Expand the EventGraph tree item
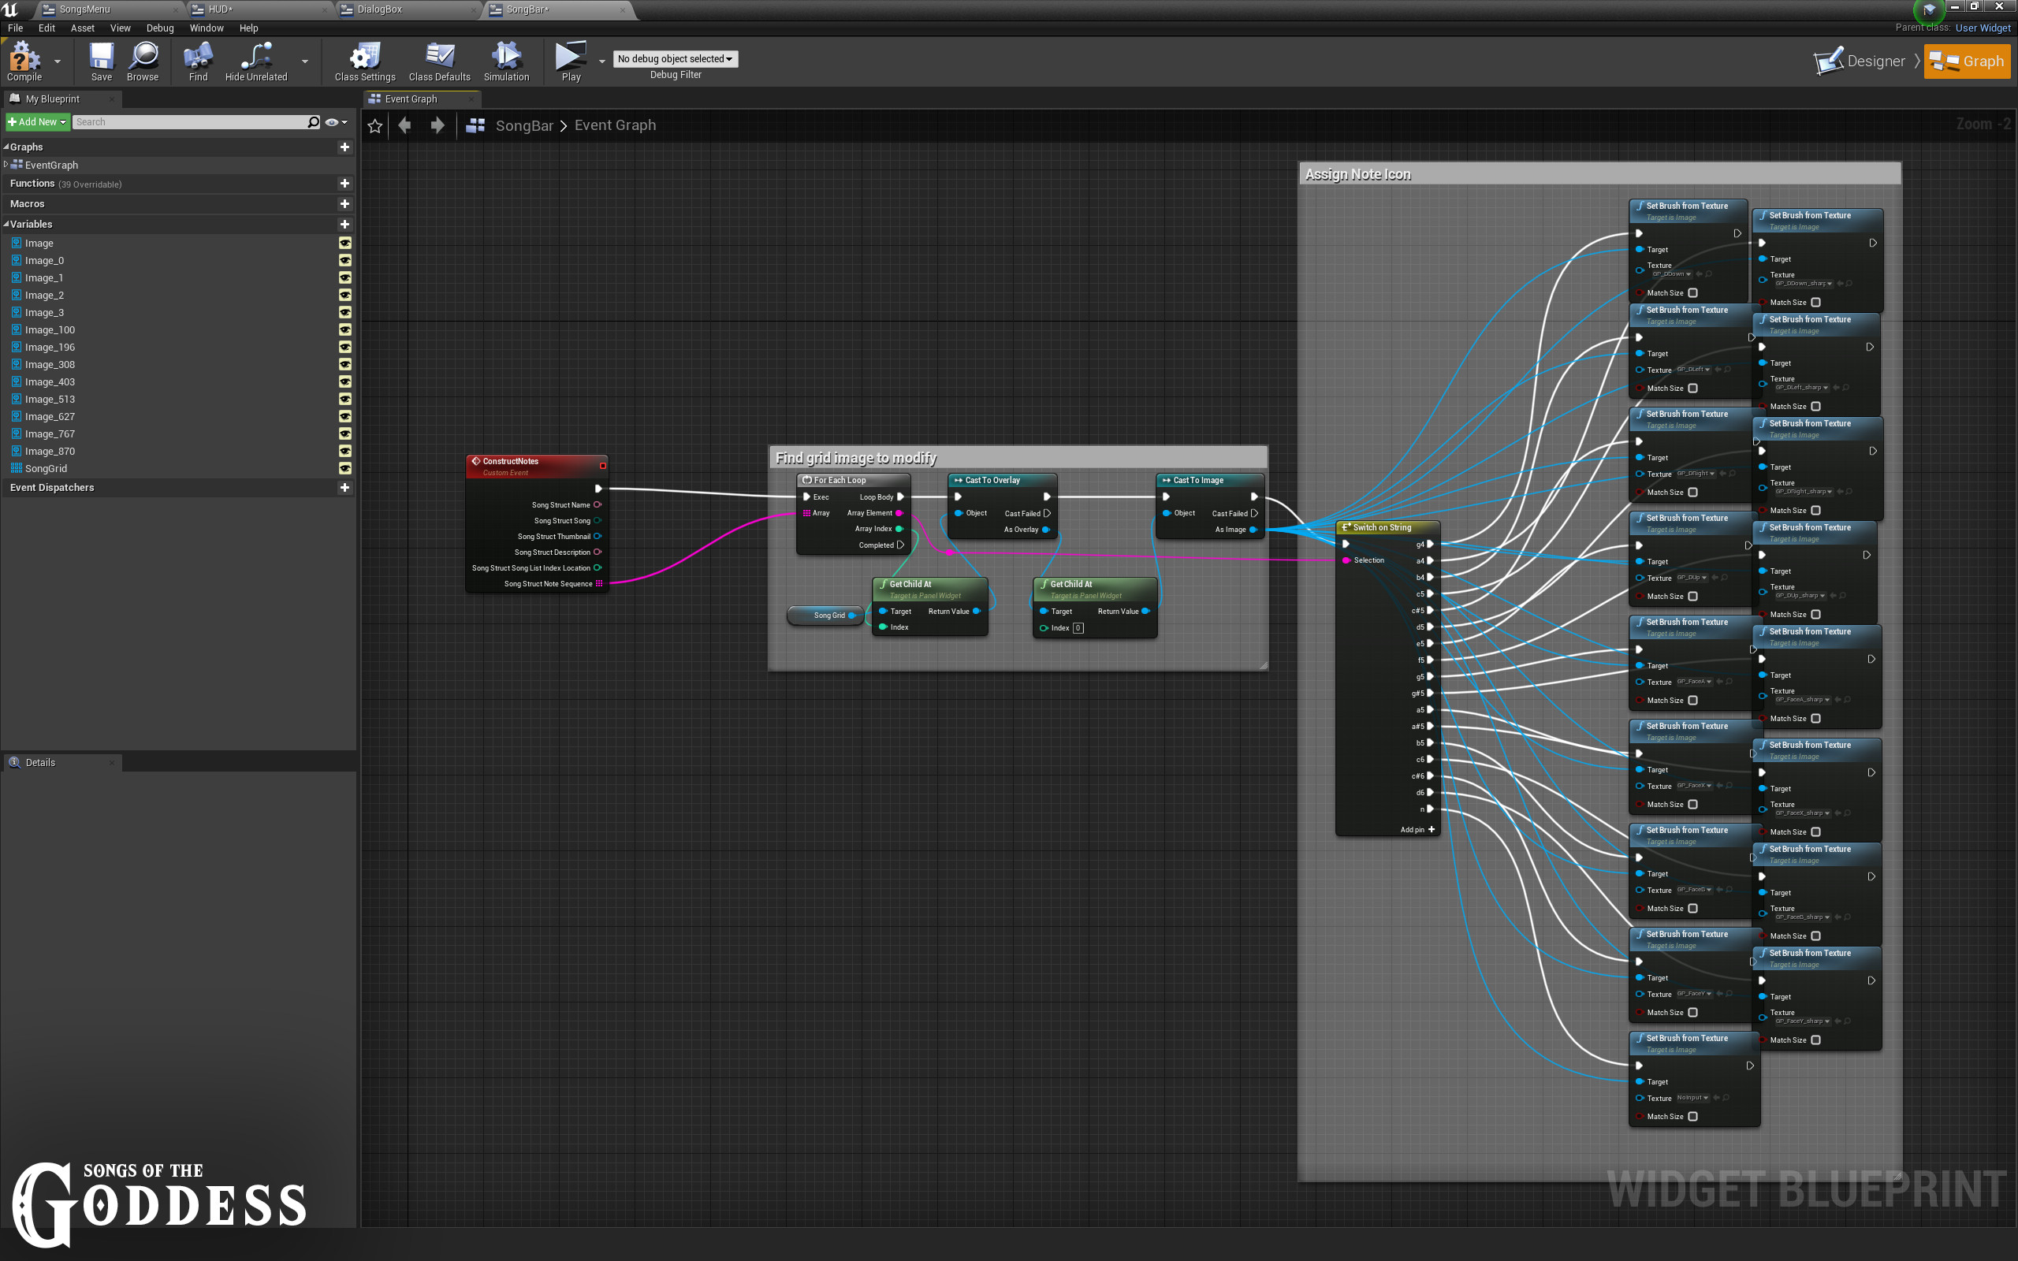2018x1261 pixels. (6, 164)
